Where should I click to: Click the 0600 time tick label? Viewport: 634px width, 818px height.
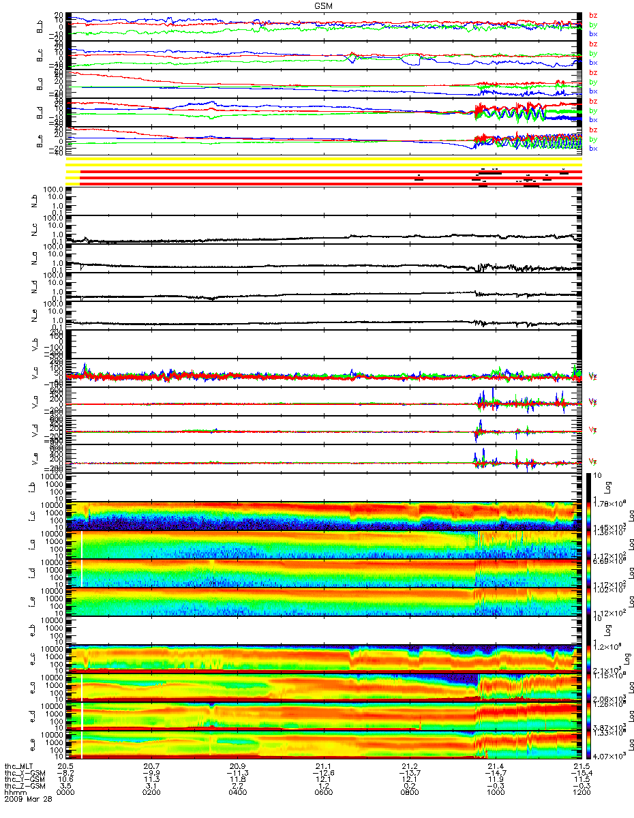[x=323, y=794]
